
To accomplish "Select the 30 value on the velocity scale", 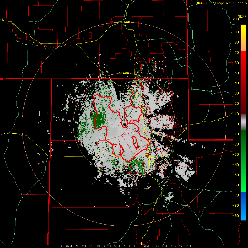I will [x=237, y=93].
